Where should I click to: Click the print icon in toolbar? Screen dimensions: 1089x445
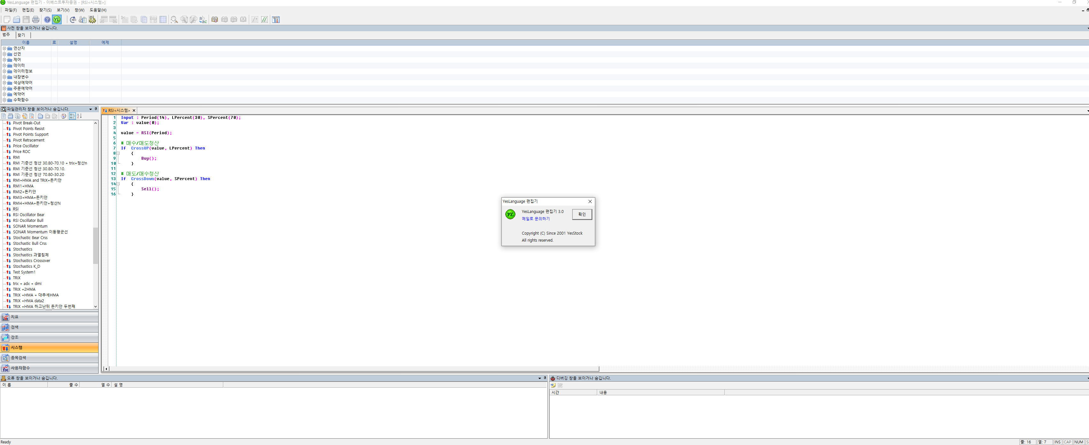35,19
